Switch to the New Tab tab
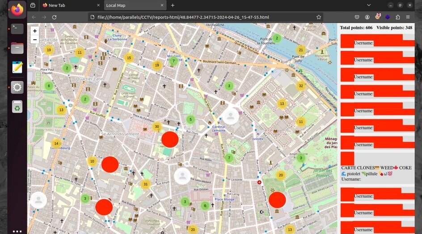 pyautogui.click(x=72, y=5)
